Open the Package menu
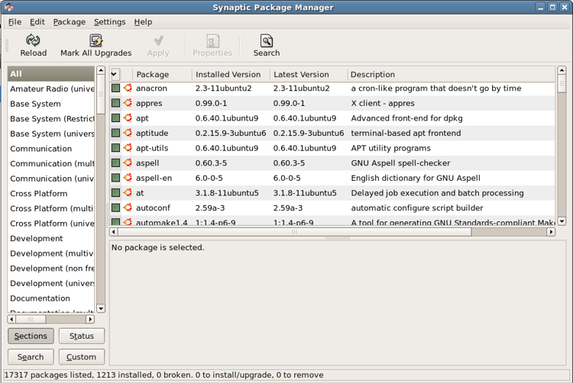This screenshot has width=573, height=383. (x=69, y=22)
